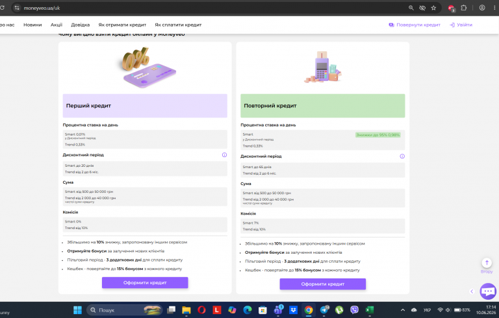499x318 pixels.
Task: Open File Explorer from the taskbar
Action: pos(186,310)
